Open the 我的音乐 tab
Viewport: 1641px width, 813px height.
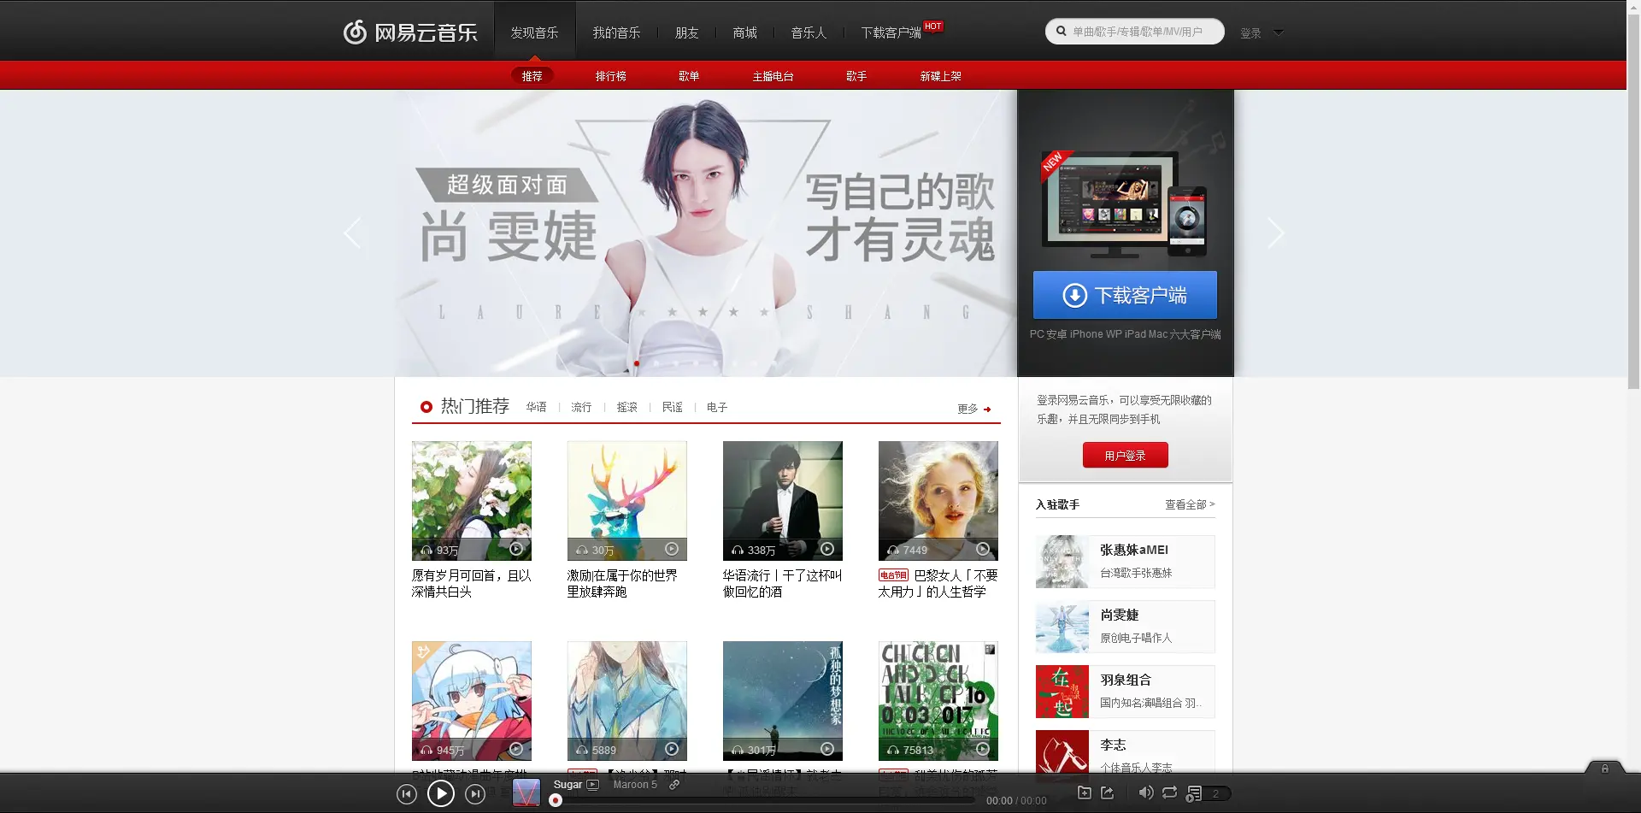pos(616,32)
